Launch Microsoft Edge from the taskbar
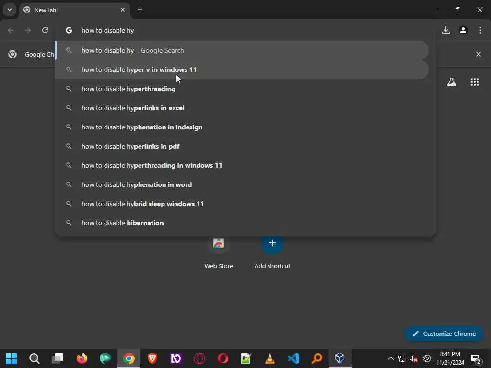The height and width of the screenshot is (368, 491). pos(105,358)
